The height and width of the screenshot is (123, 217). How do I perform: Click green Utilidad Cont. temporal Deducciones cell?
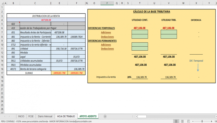140,36
